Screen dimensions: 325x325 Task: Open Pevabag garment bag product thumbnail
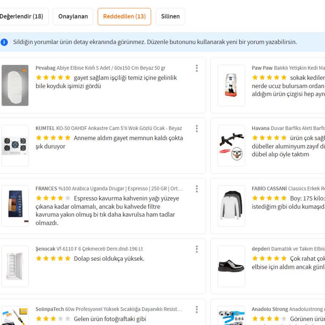(15, 85)
